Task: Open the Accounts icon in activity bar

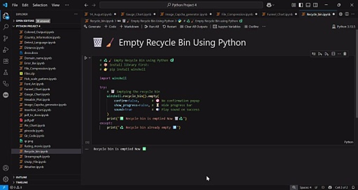Action: point(6,168)
